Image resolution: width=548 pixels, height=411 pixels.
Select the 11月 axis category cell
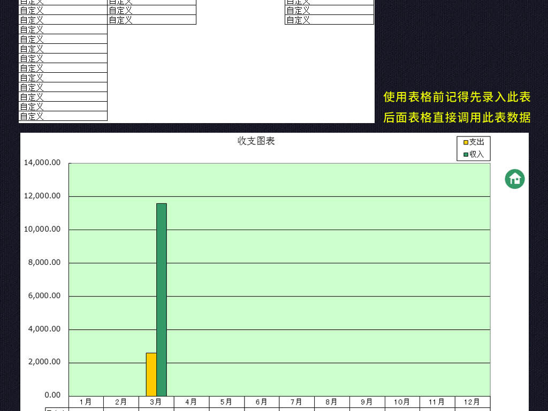tap(437, 402)
